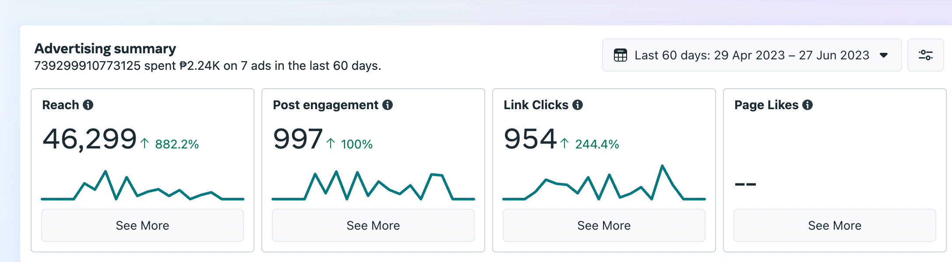The width and height of the screenshot is (952, 262).
Task: Click See More under Reach
Action: tap(142, 225)
